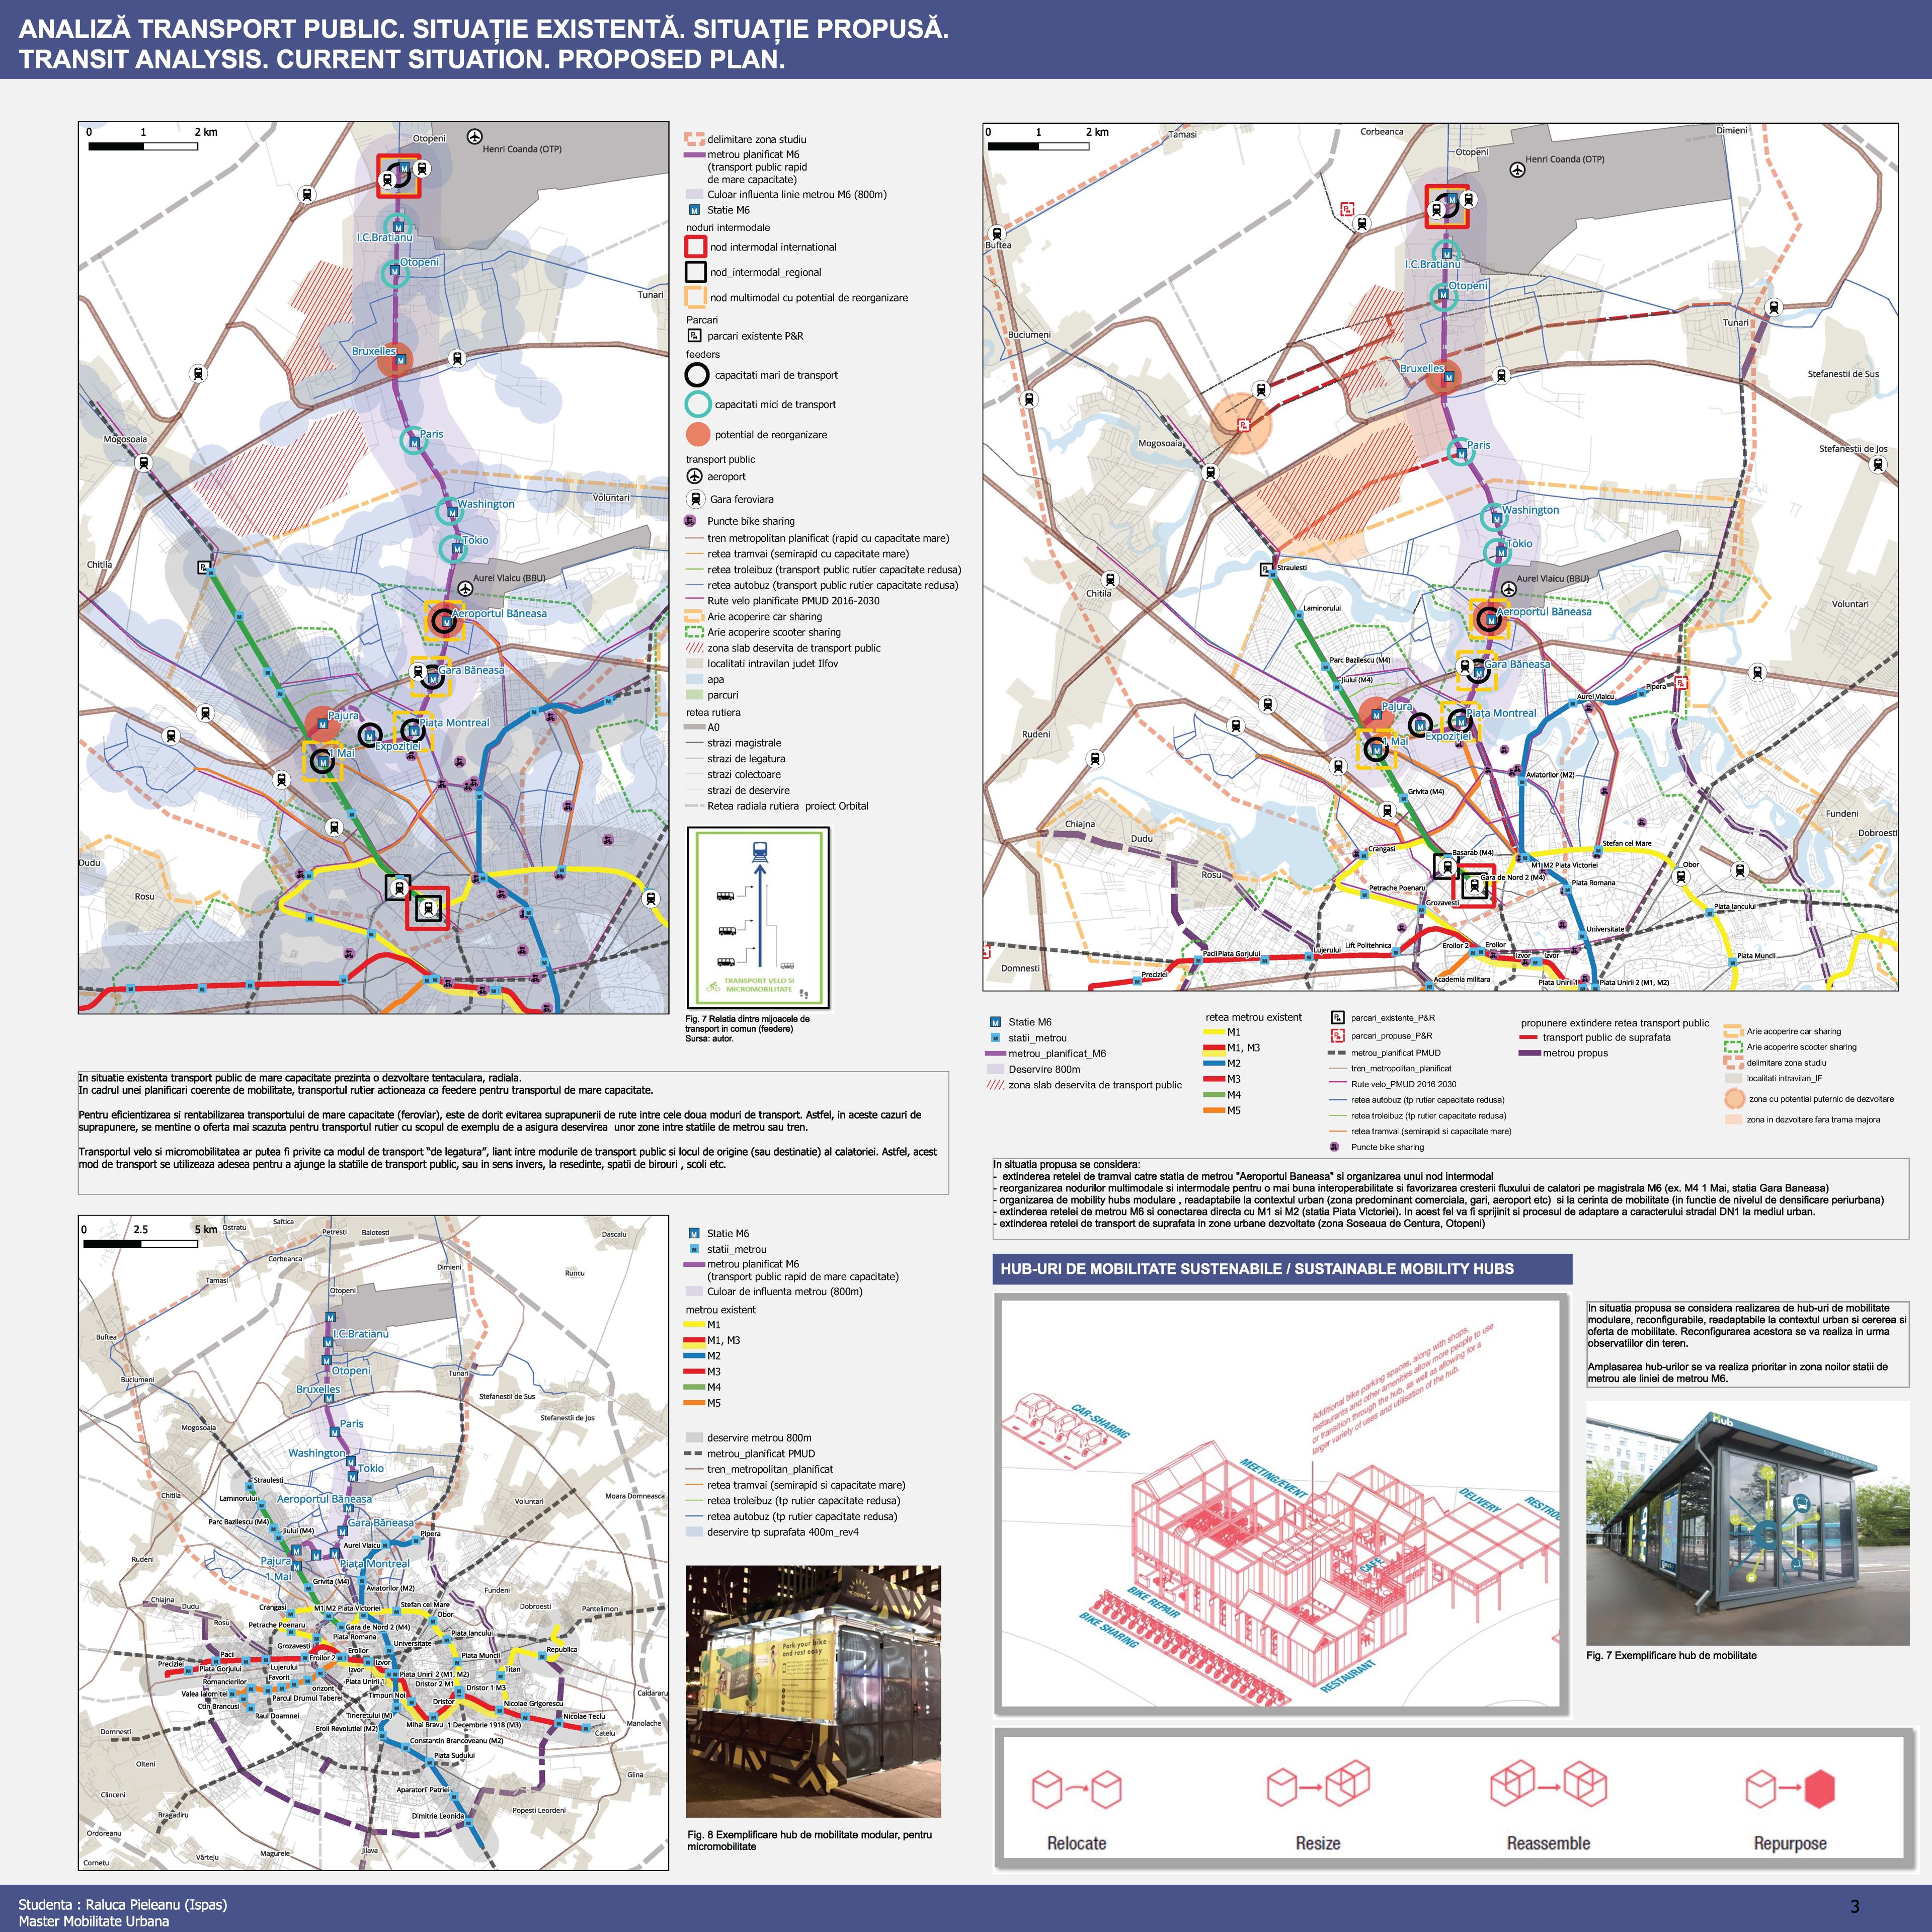Click the black ring 'capacitati mari de transport' icon
Viewport: 1932px width, 1932px height.
[697, 375]
